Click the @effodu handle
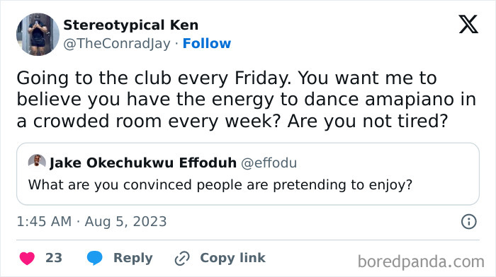Screen dimensions: 496x277 tap(269, 163)
